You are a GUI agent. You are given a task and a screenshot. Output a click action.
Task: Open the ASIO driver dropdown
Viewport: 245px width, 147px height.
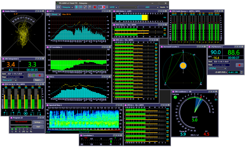[148, 7]
